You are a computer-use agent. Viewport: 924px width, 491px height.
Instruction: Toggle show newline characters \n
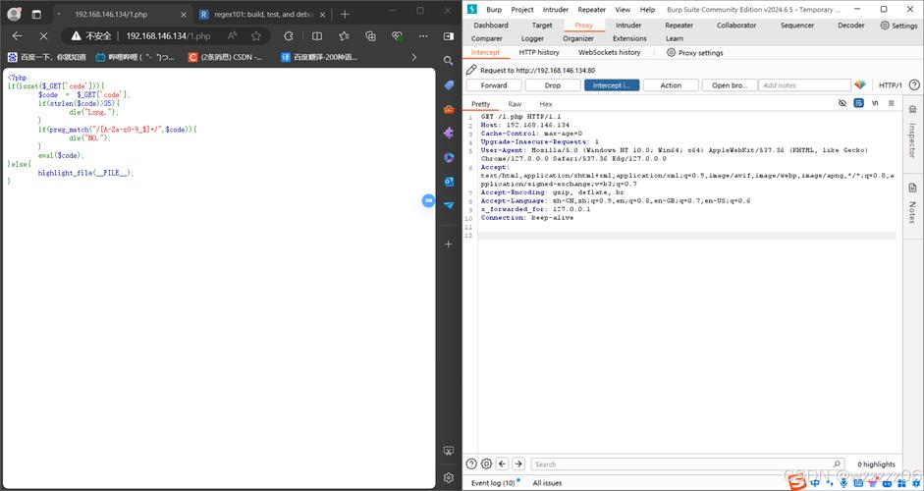pyautogui.click(x=875, y=103)
